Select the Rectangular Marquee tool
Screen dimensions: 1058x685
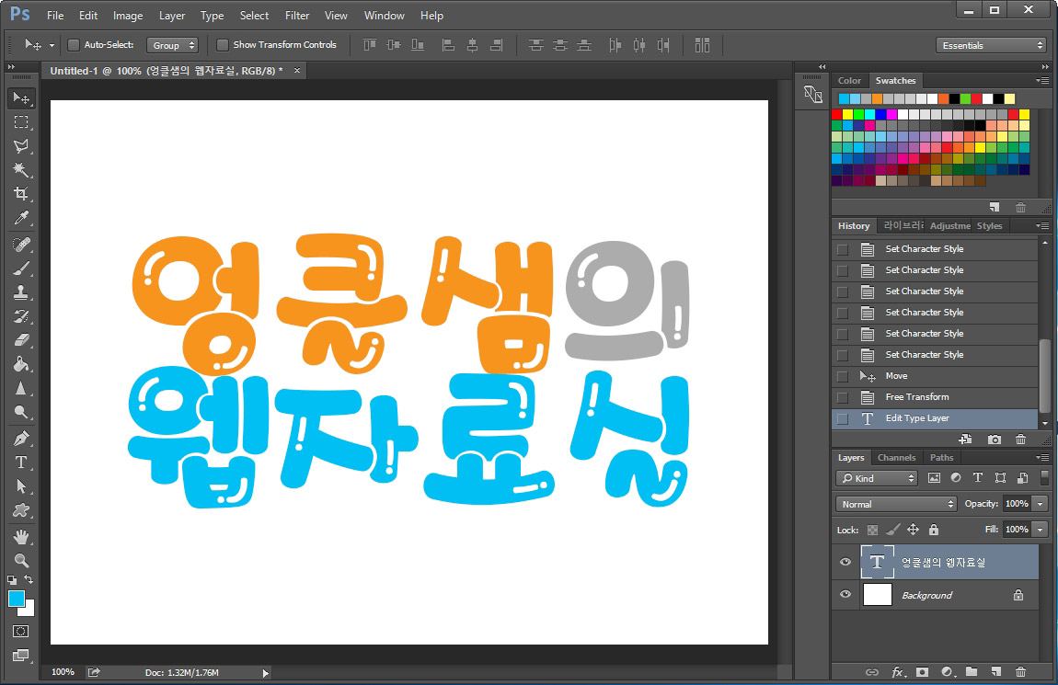(x=21, y=122)
